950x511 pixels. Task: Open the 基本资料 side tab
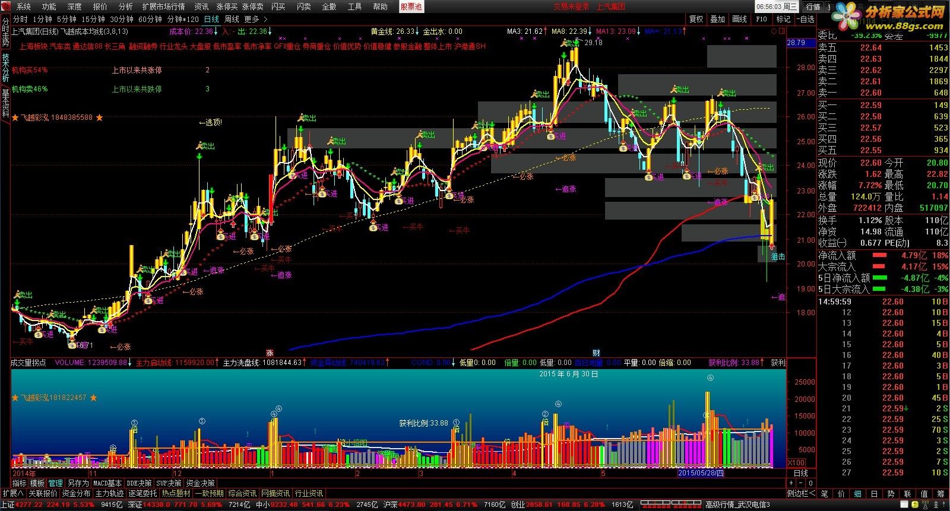coord(5,103)
